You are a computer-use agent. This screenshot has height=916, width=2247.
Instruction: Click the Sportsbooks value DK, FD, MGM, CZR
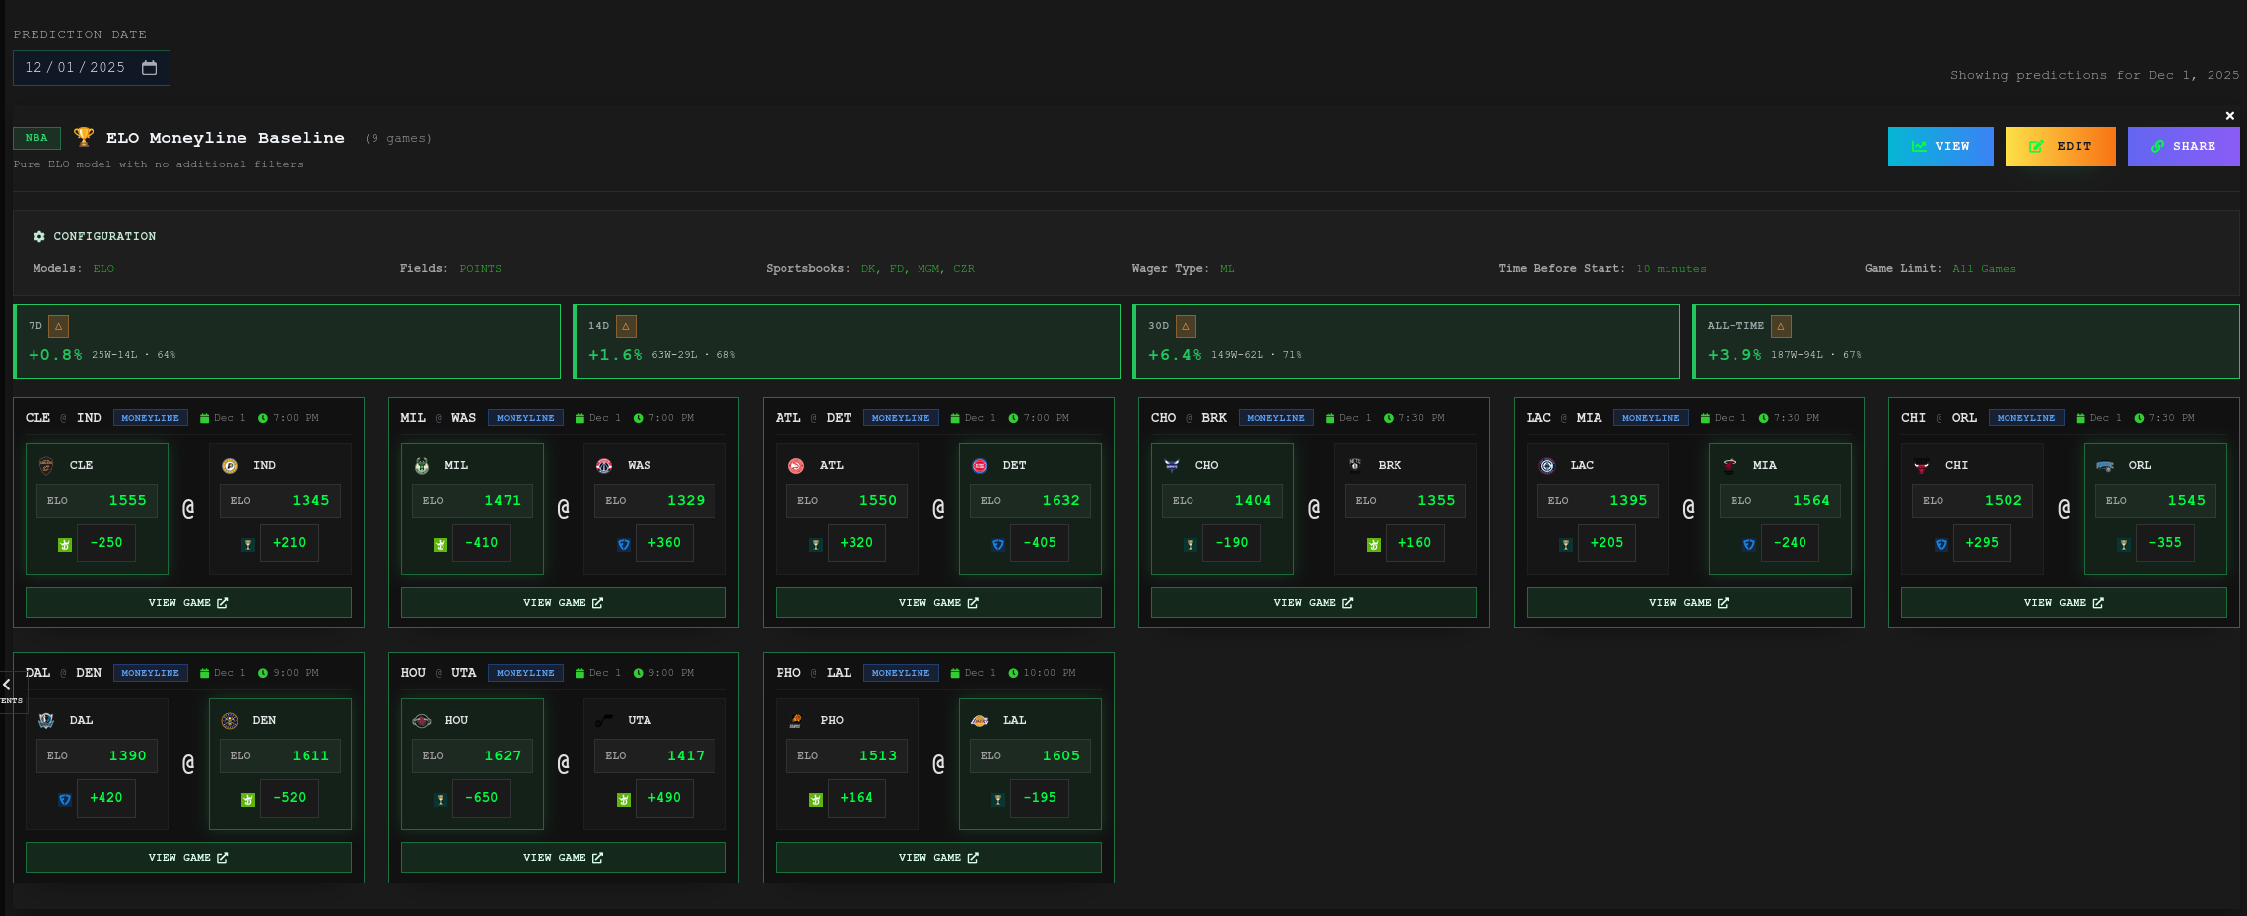coord(918,269)
